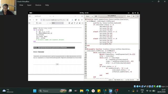This screenshot has height=94, width=168.
Task: Open the guest volume indicator
Action: click(x=135, y=13)
